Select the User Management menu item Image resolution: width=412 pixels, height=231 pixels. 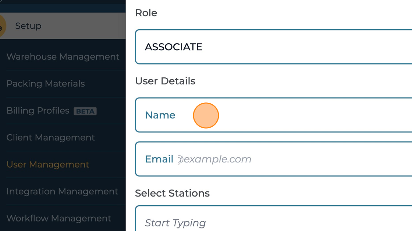(x=48, y=164)
